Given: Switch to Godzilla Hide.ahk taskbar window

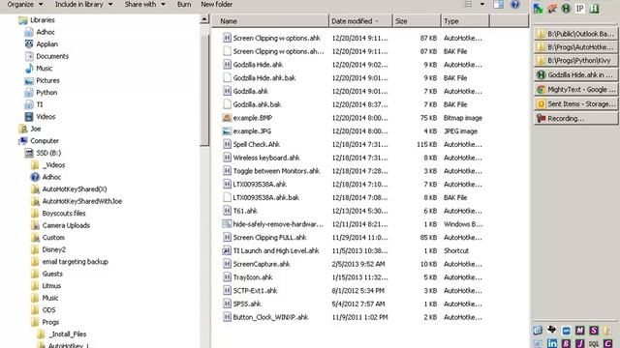Looking at the screenshot, I should pyautogui.click(x=575, y=75).
